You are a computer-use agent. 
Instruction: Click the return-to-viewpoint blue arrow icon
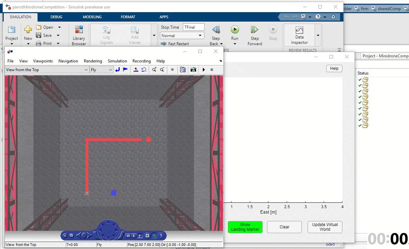118,70
